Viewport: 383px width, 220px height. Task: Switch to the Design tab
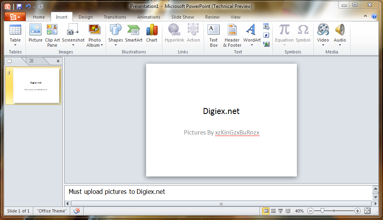tap(85, 17)
